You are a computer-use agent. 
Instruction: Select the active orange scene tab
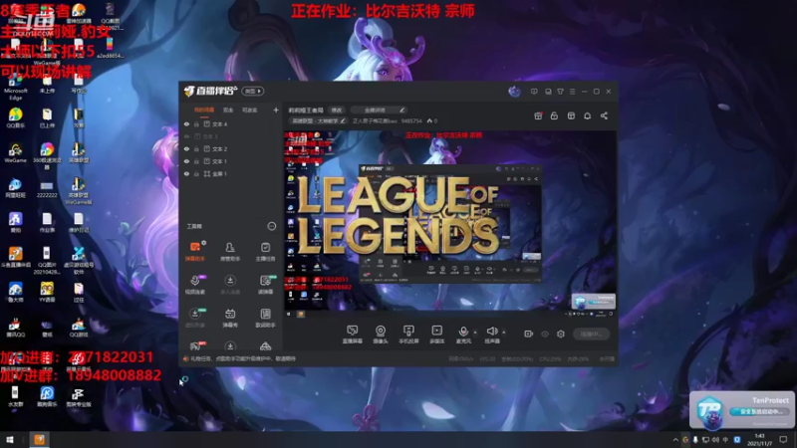[x=204, y=111]
